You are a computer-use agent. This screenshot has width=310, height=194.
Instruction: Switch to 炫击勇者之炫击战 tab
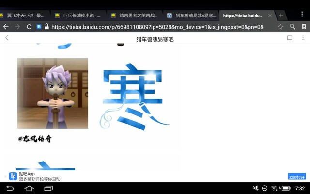pos(135,16)
